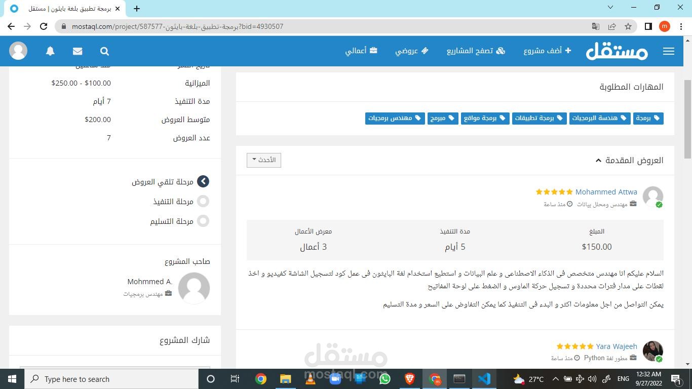Select the برمجة مواقع skill tag
Viewport: 692px width, 389px height.
(x=485, y=118)
